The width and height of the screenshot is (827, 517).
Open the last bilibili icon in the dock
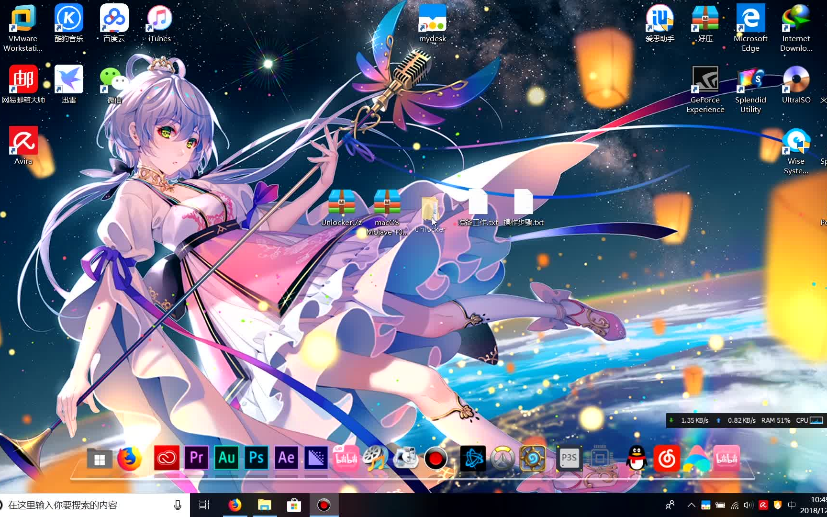tap(726, 459)
